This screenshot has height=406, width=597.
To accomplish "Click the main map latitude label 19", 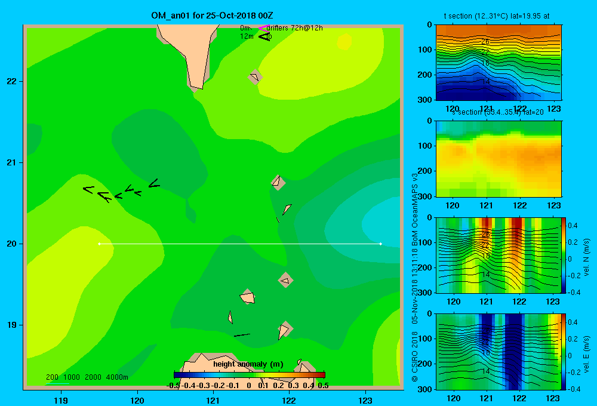I will [x=12, y=325].
